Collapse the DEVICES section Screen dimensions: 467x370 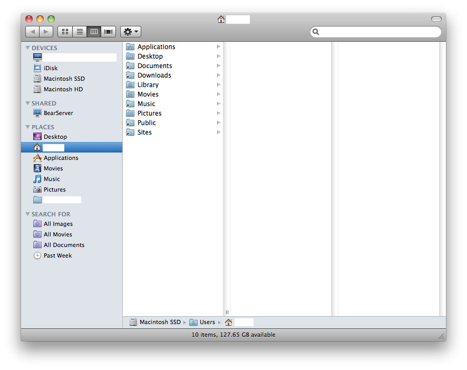(x=28, y=48)
